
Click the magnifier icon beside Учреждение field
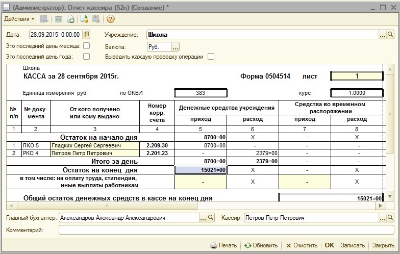390,35
